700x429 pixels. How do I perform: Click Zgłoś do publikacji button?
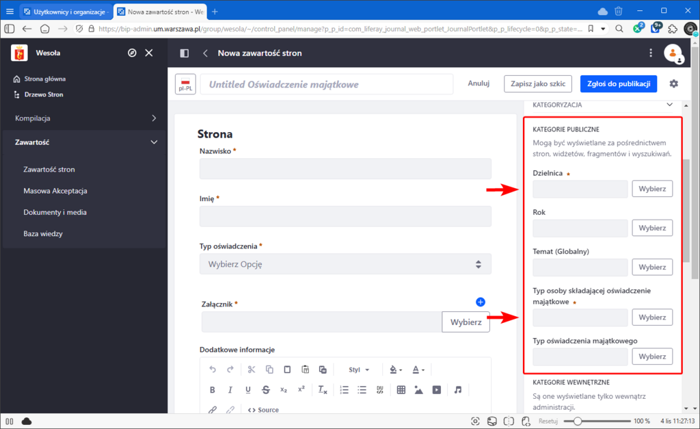[x=618, y=83]
